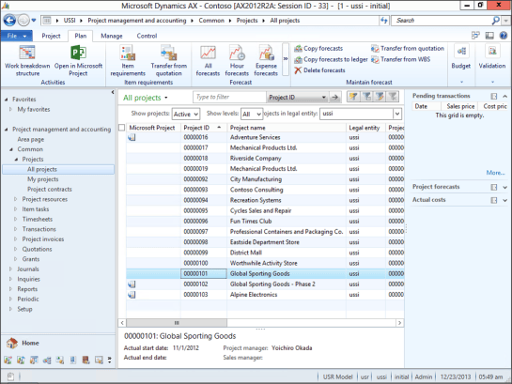The width and height of the screenshot is (512, 384).
Task: Switch to the Control tab
Action: coord(147,36)
